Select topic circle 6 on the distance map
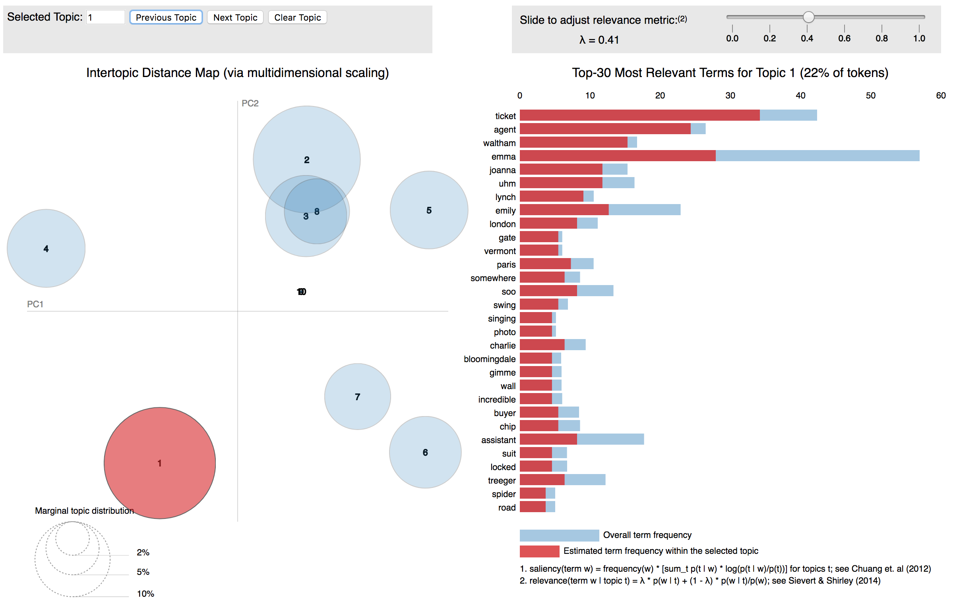The image size is (957, 613). [425, 452]
